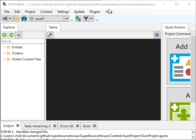This screenshot has width=196, height=140.
Task: Switch to the Quick Actions tab
Action: click(175, 27)
